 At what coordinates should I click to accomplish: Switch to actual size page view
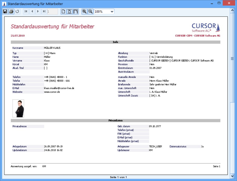(x=63, y=11)
